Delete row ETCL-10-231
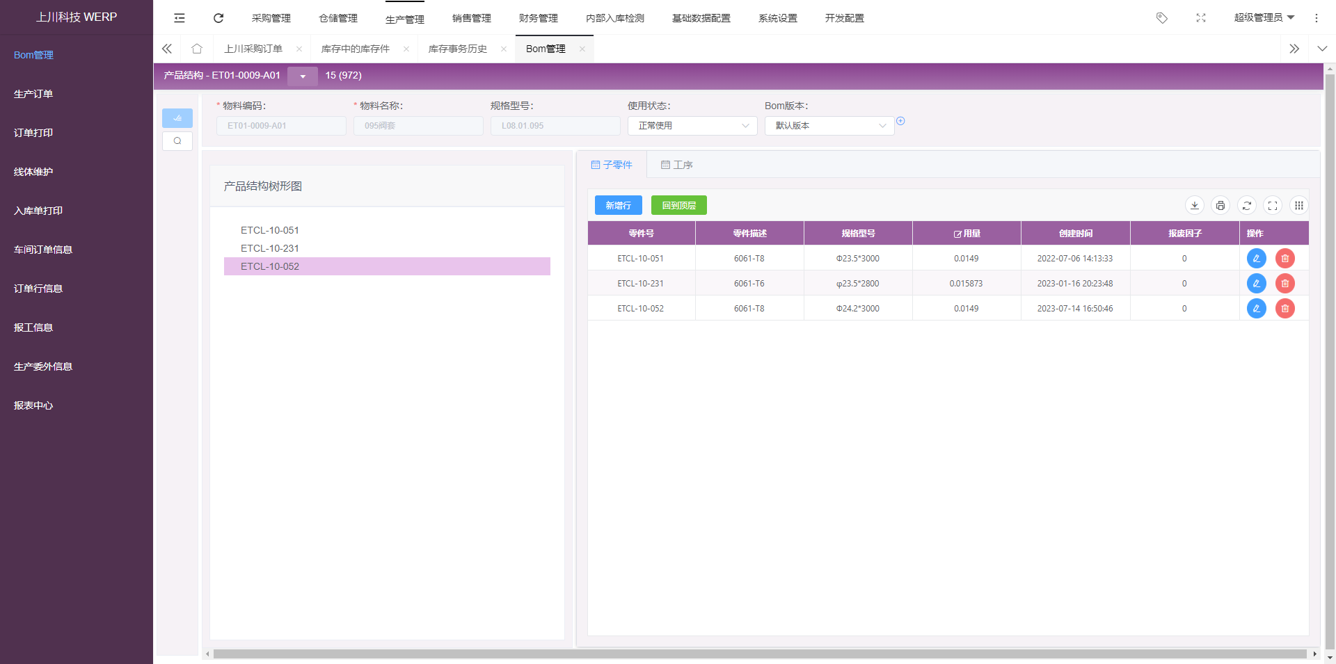The width and height of the screenshot is (1336, 664). tap(1285, 283)
